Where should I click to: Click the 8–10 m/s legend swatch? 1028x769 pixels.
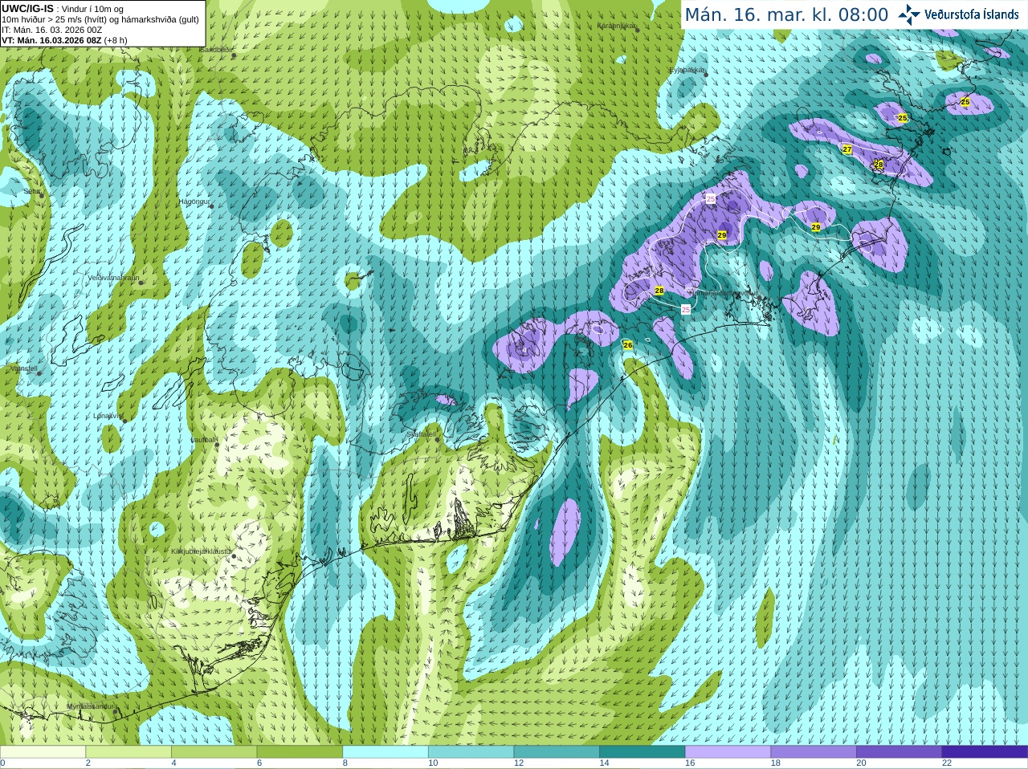tap(385, 752)
